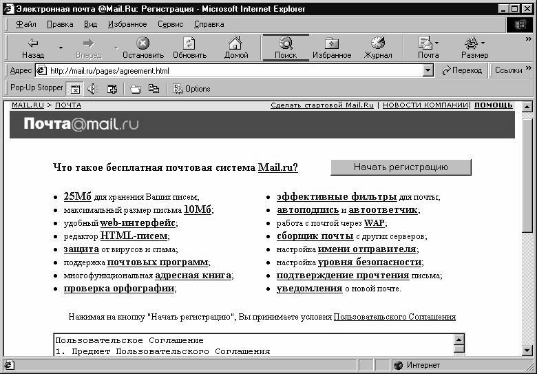Click the Пользовательского Соглашения link
Screen dimensions: 537x374
(x=394, y=317)
